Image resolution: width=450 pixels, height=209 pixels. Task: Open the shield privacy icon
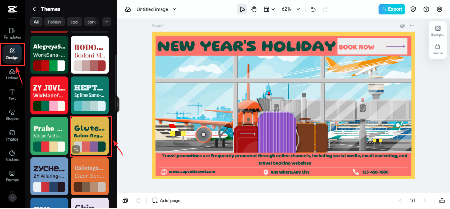click(x=413, y=9)
